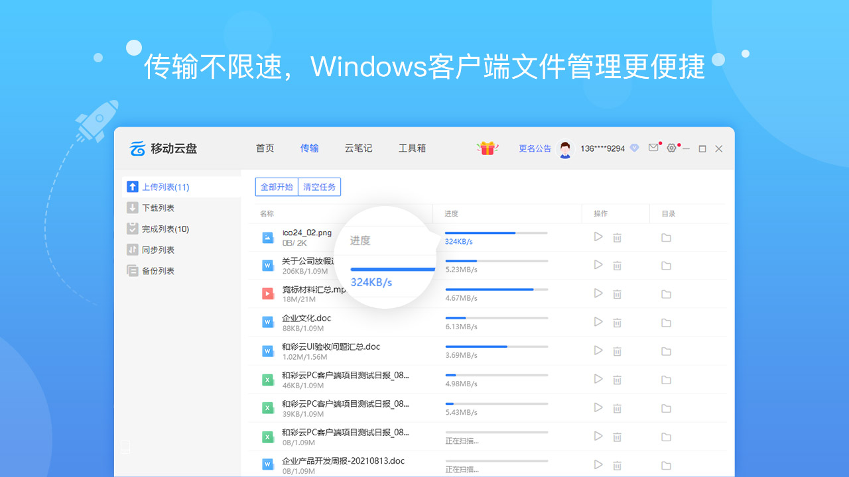Switch to 传输 tab
849x477 pixels.
click(x=310, y=148)
